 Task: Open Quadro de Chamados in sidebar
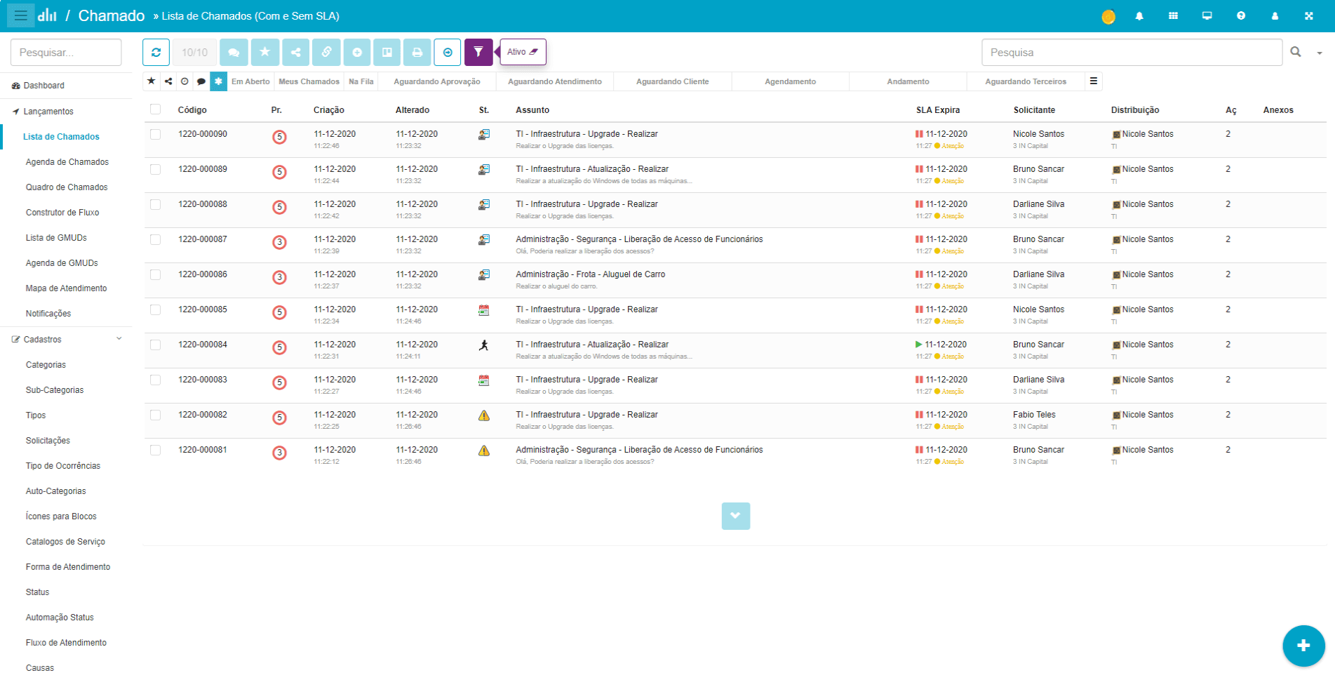[67, 187]
